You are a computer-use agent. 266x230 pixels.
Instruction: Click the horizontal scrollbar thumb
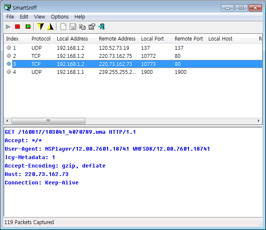48,121
